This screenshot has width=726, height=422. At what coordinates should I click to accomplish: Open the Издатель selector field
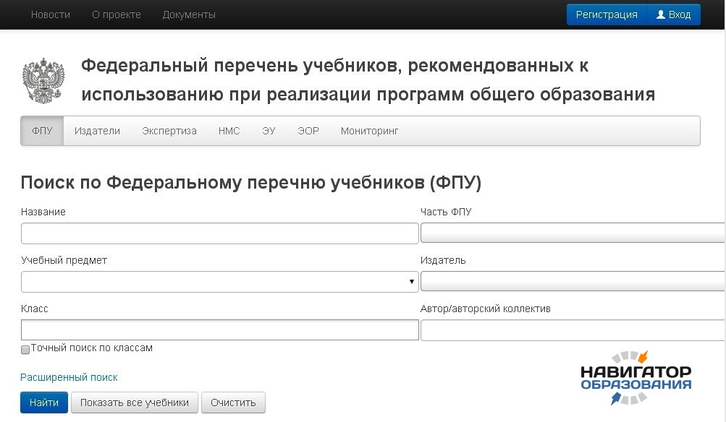tap(572, 281)
